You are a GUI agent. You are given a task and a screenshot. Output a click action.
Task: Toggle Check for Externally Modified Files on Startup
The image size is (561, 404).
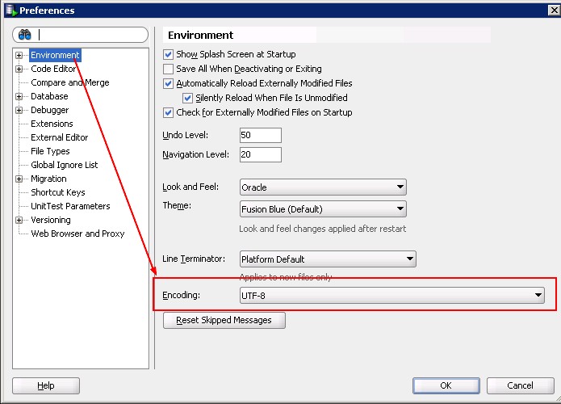pyautogui.click(x=169, y=112)
